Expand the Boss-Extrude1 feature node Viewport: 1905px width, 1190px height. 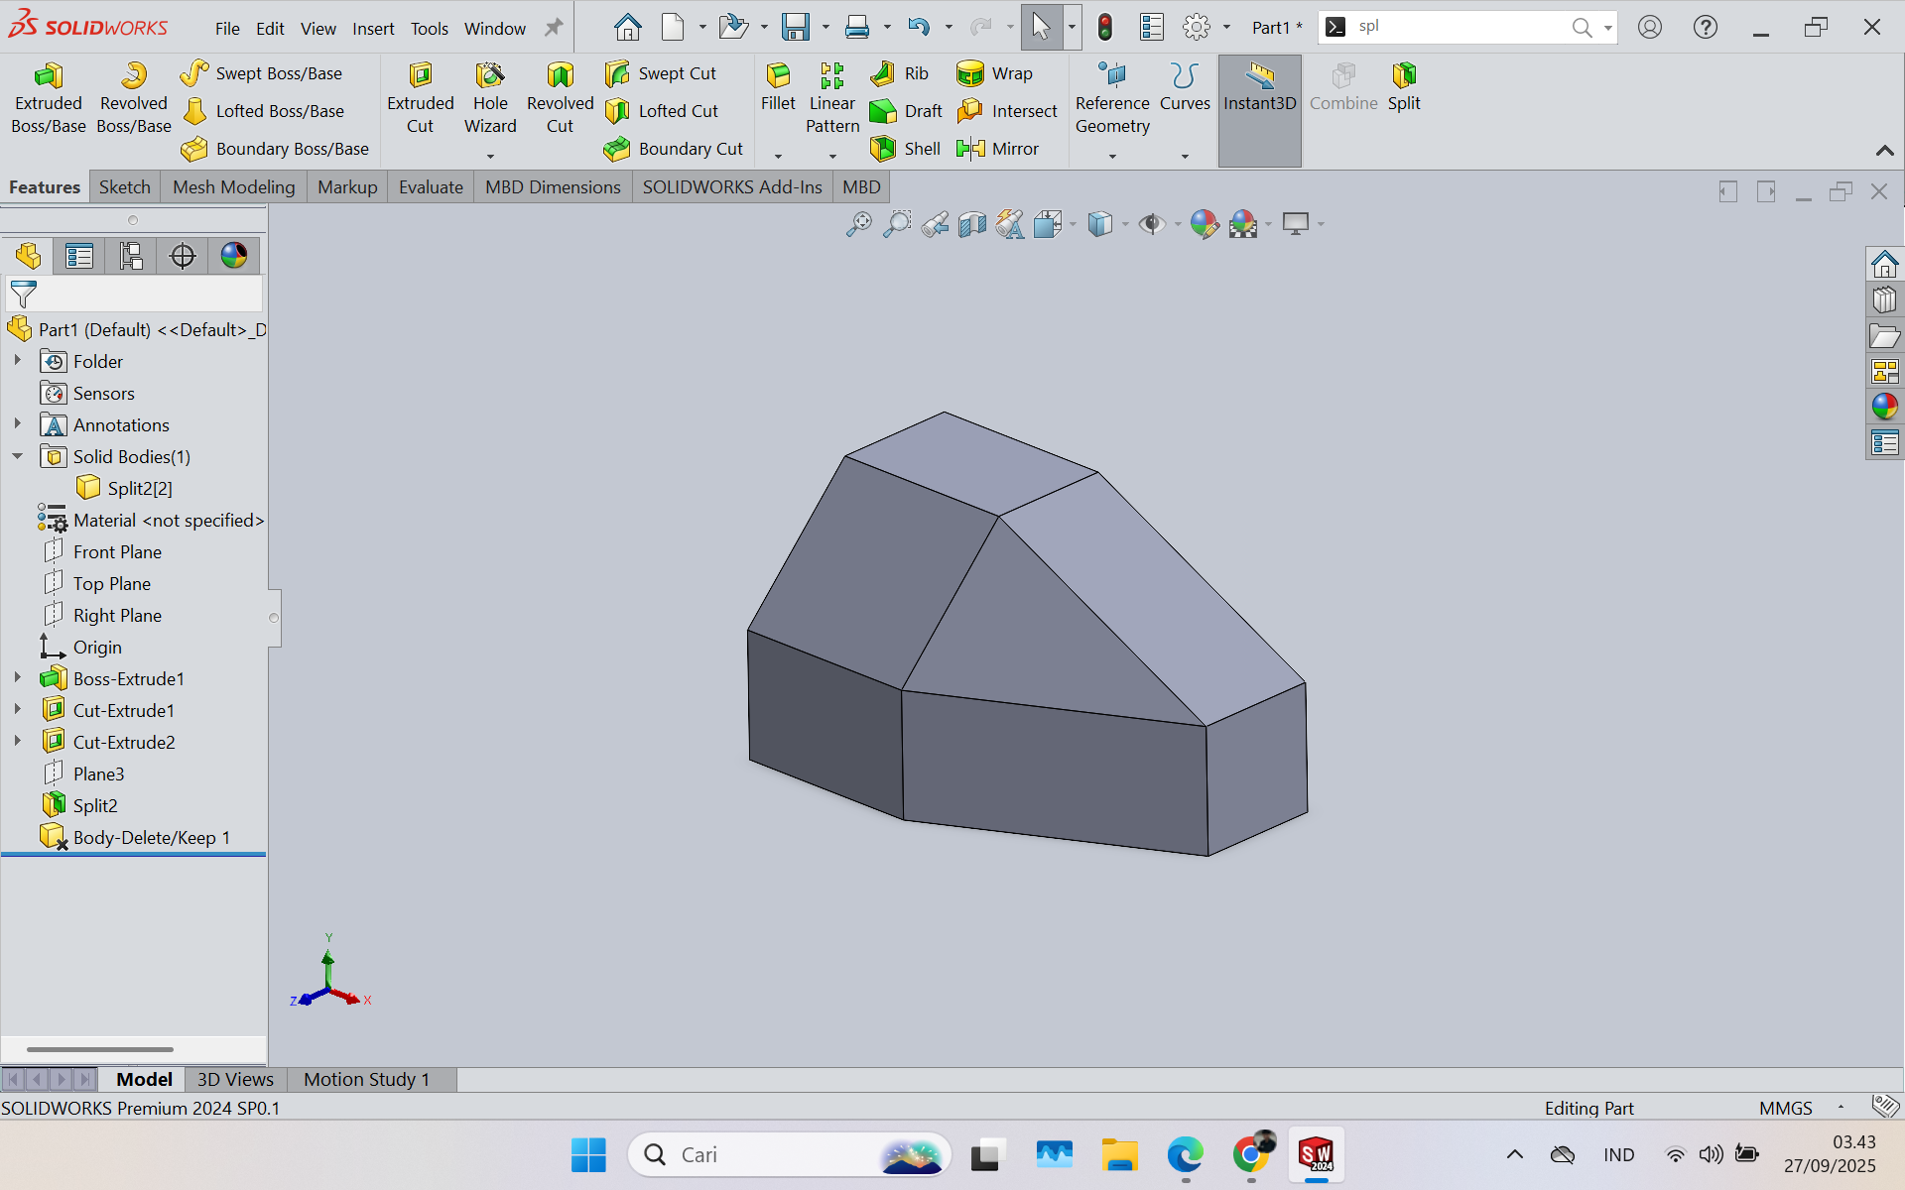pos(17,678)
